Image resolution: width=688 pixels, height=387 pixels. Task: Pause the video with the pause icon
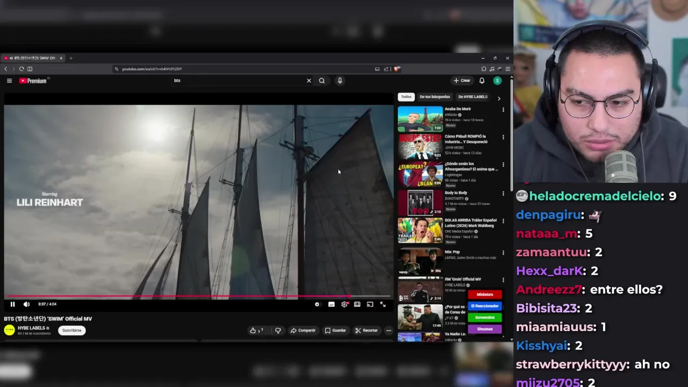pos(12,304)
